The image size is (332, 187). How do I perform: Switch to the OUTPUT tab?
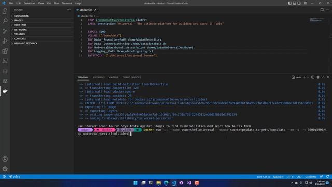pyautogui.click(x=114, y=77)
